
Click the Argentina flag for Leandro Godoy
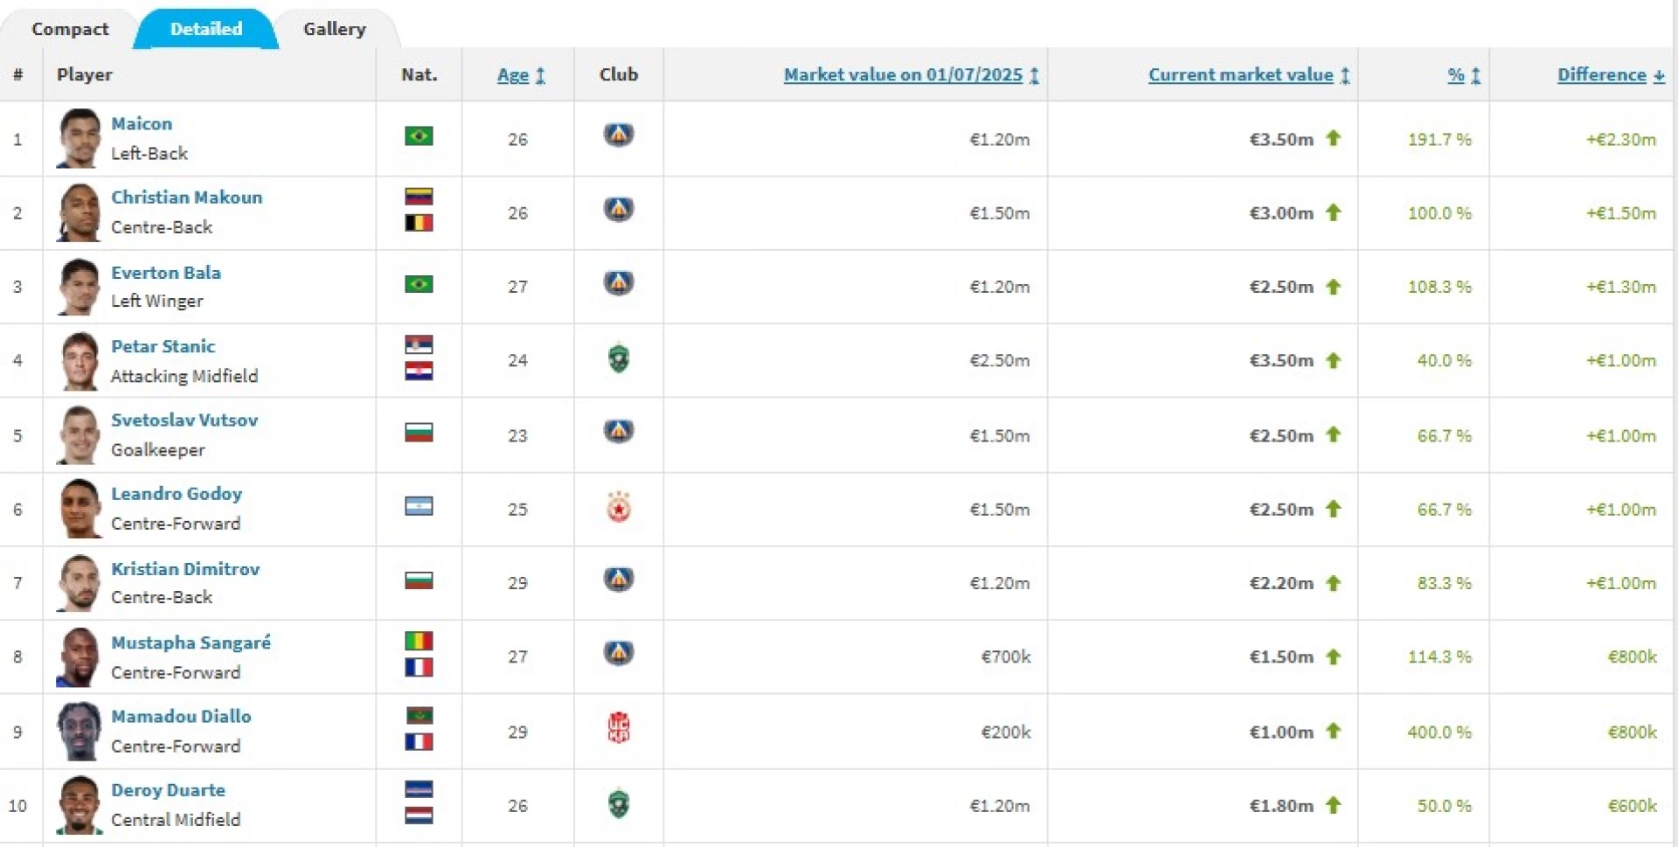tap(419, 506)
